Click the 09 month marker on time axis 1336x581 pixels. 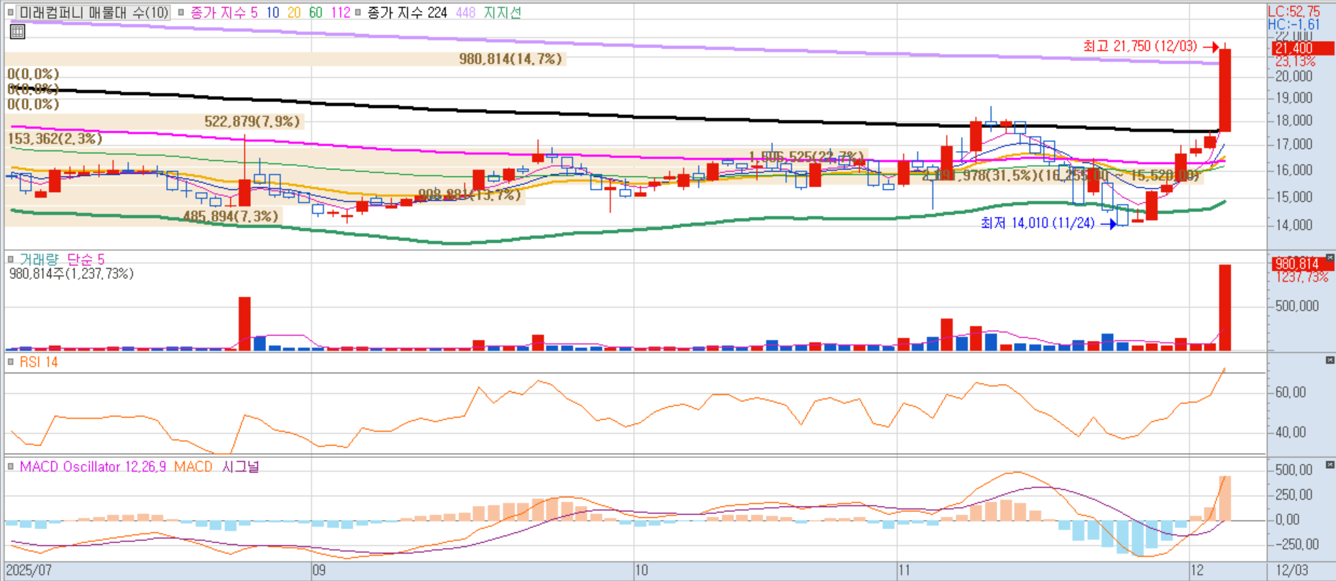point(319,570)
